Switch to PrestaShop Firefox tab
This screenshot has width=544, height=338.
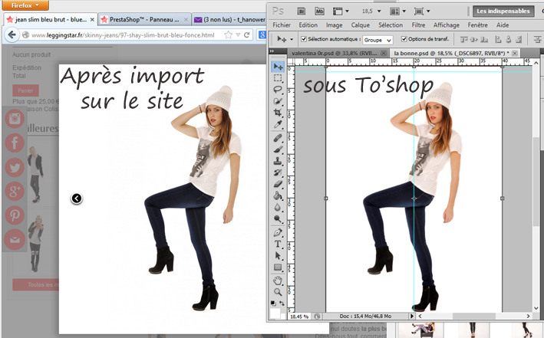[144, 19]
